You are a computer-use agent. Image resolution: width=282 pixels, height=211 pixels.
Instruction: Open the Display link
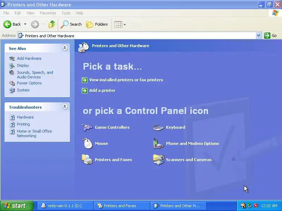tap(23, 65)
